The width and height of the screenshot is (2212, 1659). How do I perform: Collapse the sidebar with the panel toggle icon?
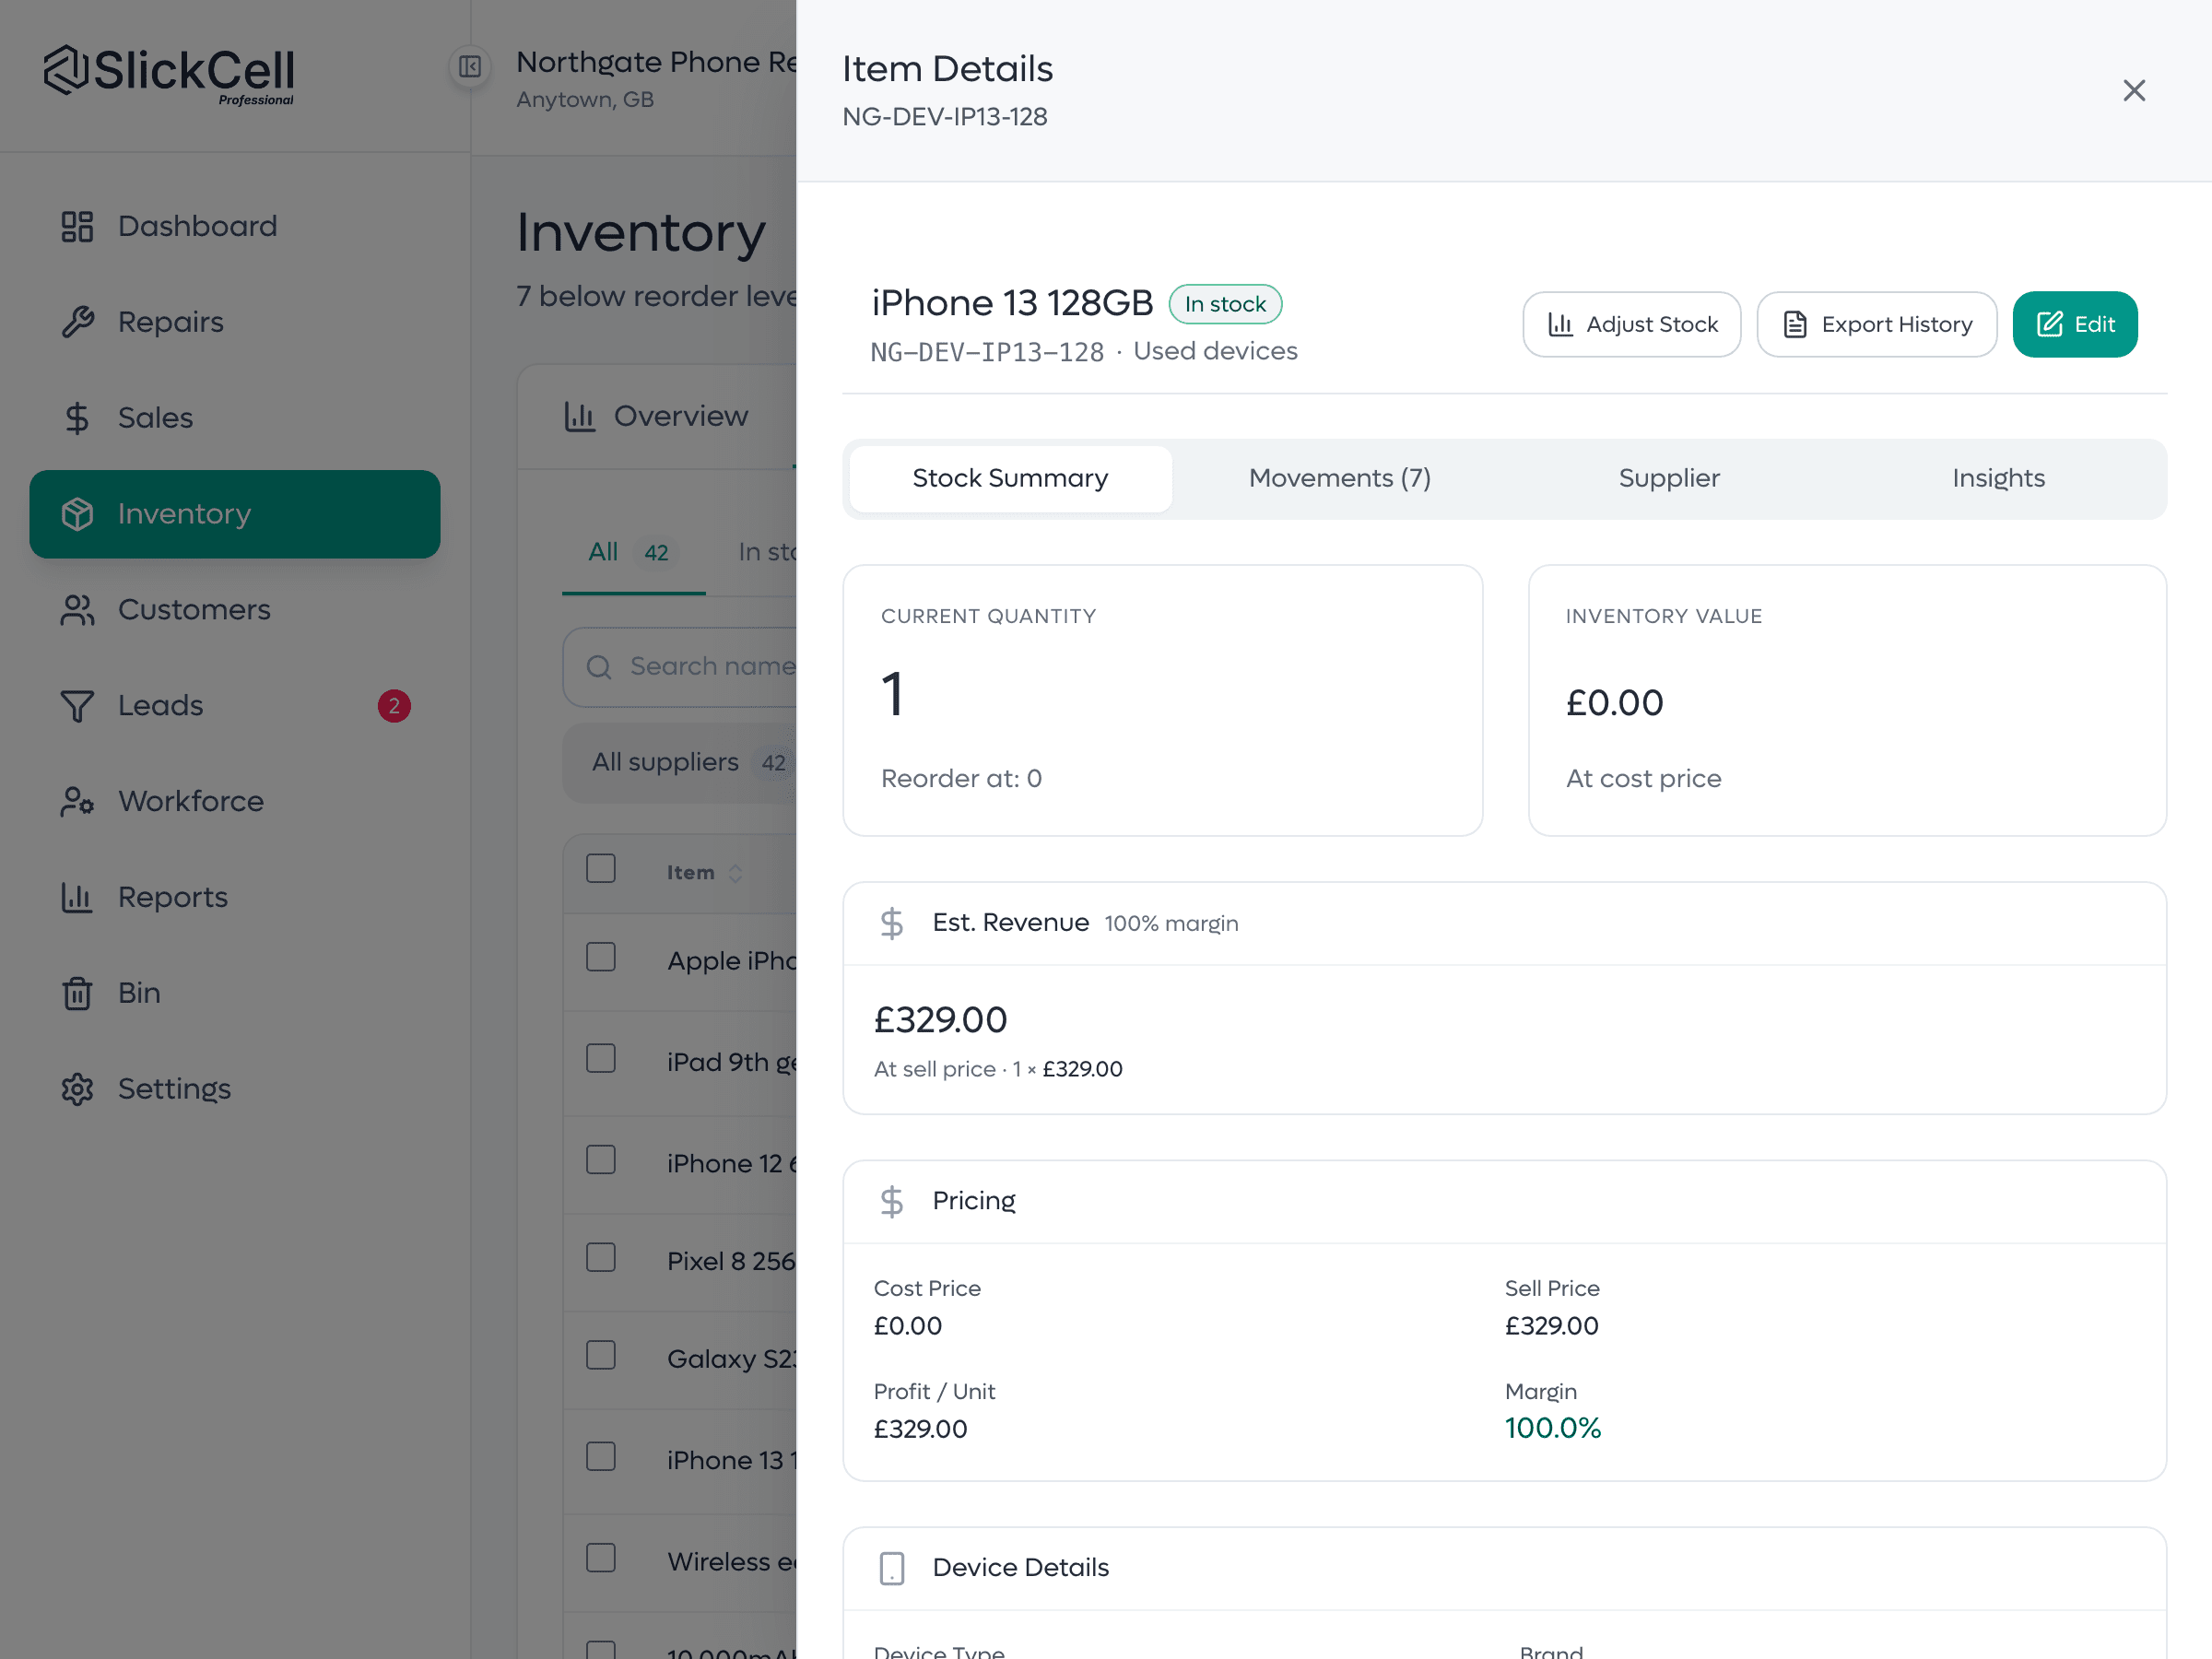pyautogui.click(x=470, y=67)
